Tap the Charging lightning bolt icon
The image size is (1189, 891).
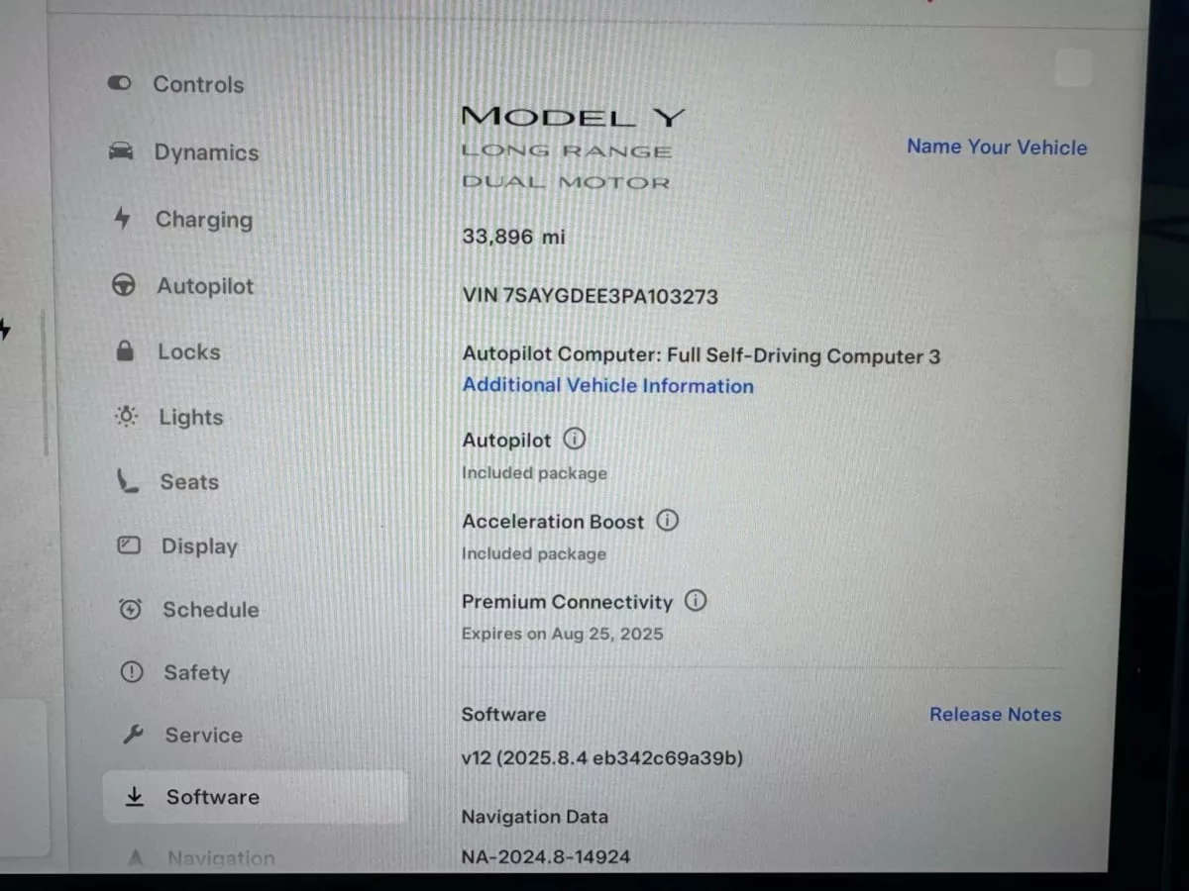tap(122, 219)
